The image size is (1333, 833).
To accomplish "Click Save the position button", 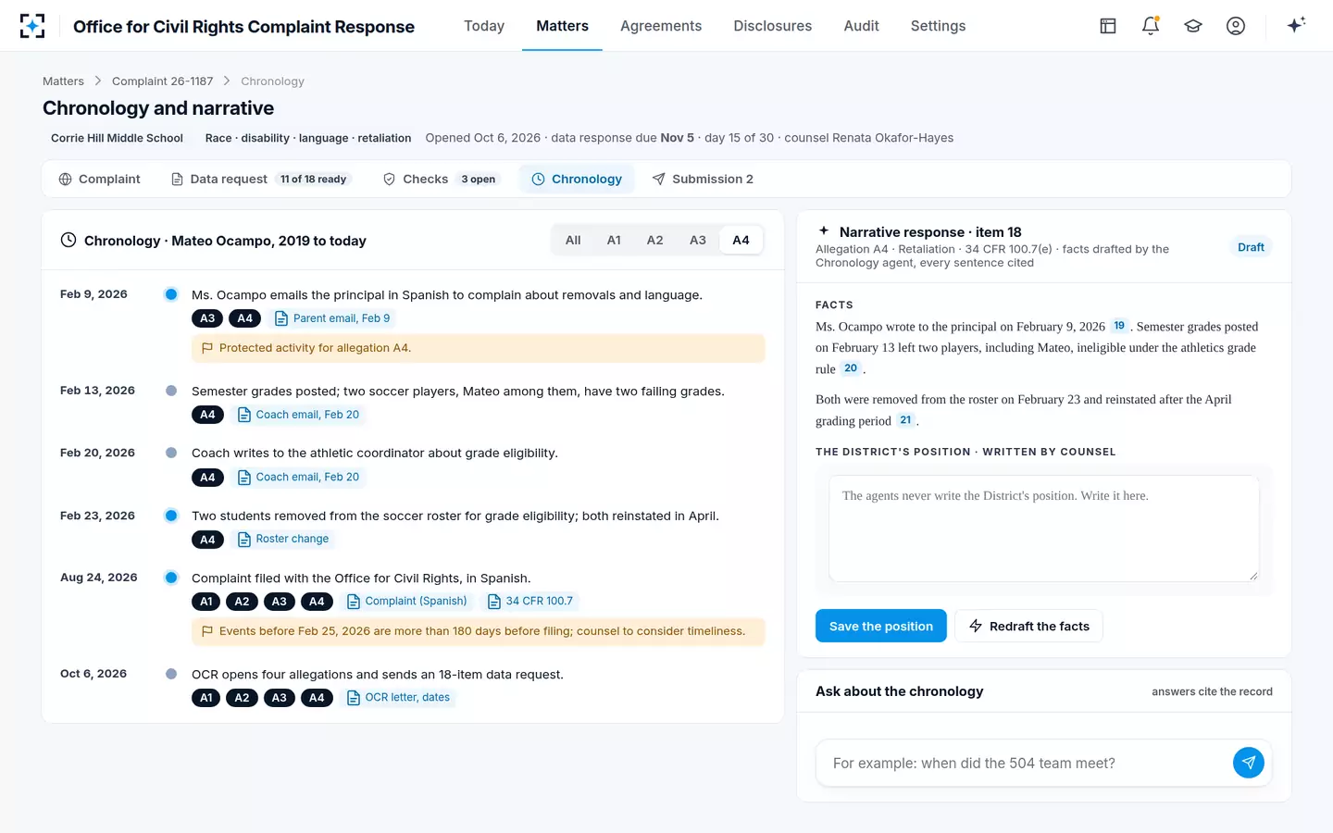I will point(881,626).
